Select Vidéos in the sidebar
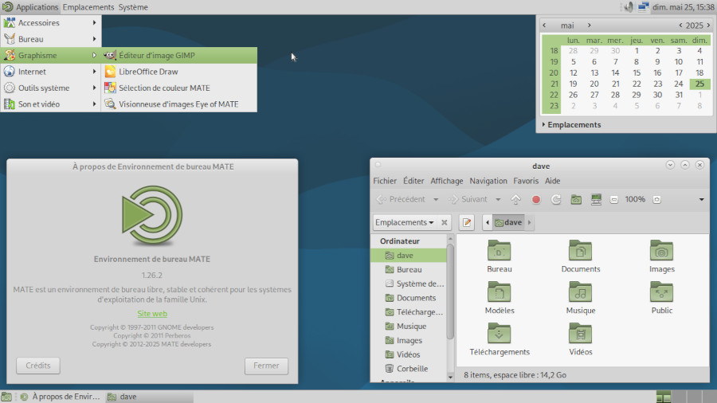The height and width of the screenshot is (403, 717). pyautogui.click(x=409, y=354)
